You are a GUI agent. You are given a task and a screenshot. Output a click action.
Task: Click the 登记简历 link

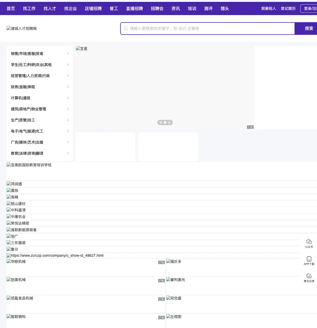pos(288,9)
